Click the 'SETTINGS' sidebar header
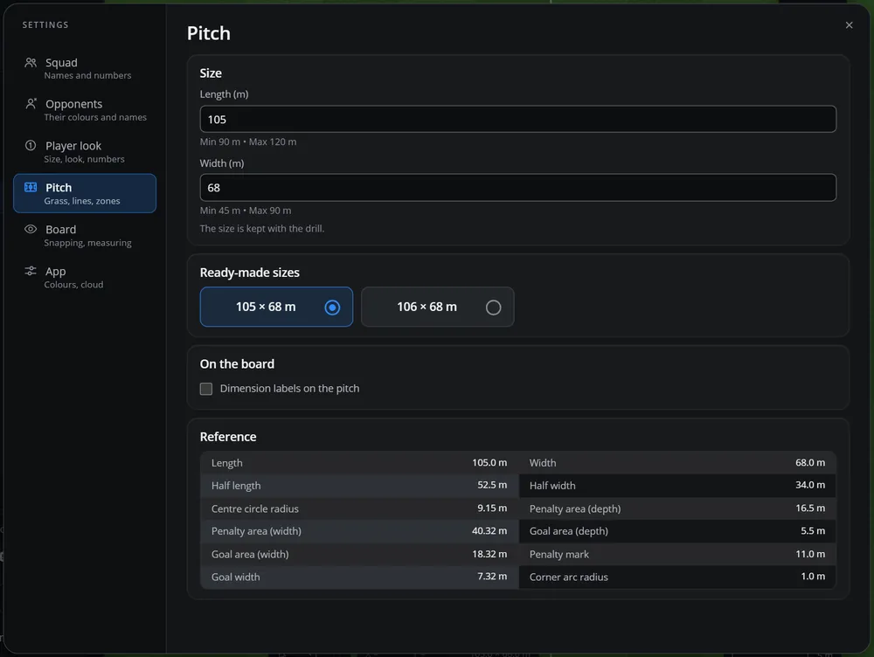This screenshot has height=657, width=874. click(45, 25)
